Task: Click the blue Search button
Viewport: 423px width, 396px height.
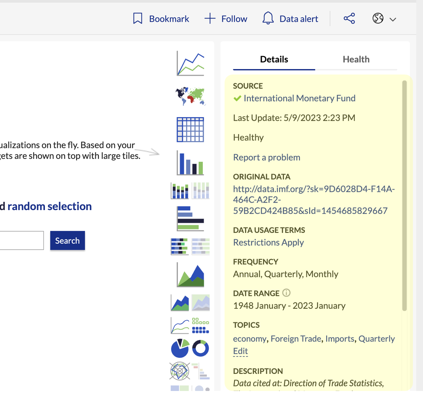Action: coord(67,241)
